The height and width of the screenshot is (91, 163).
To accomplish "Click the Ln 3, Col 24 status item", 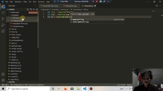I will [121, 85].
